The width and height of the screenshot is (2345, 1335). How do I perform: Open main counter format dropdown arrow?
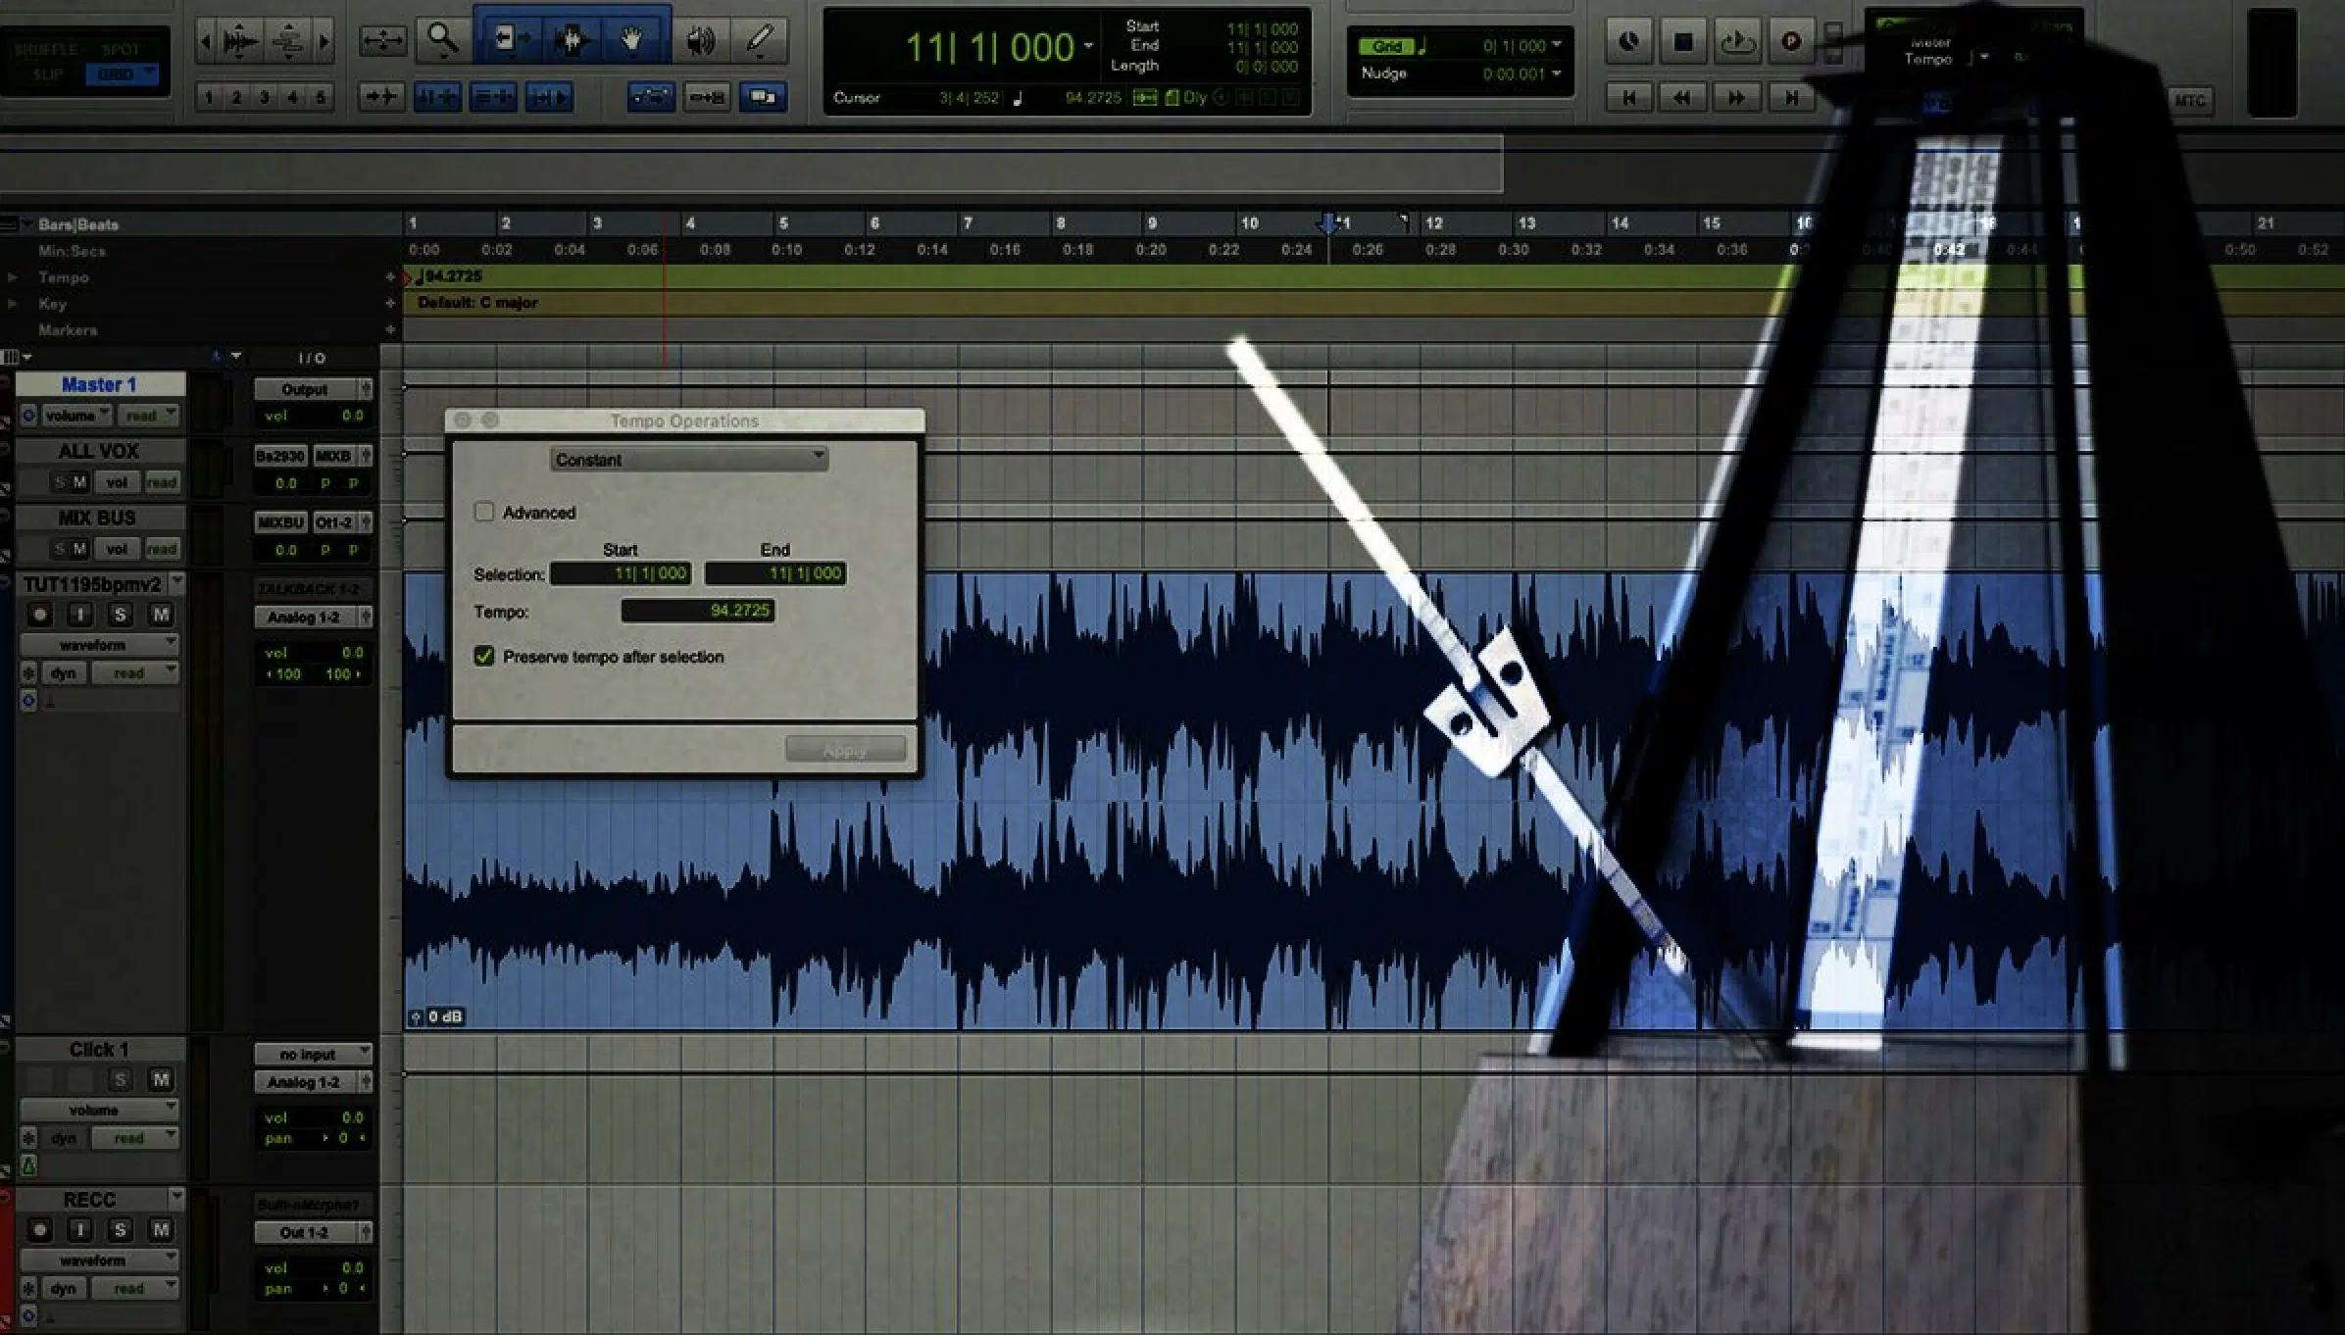tap(1088, 47)
